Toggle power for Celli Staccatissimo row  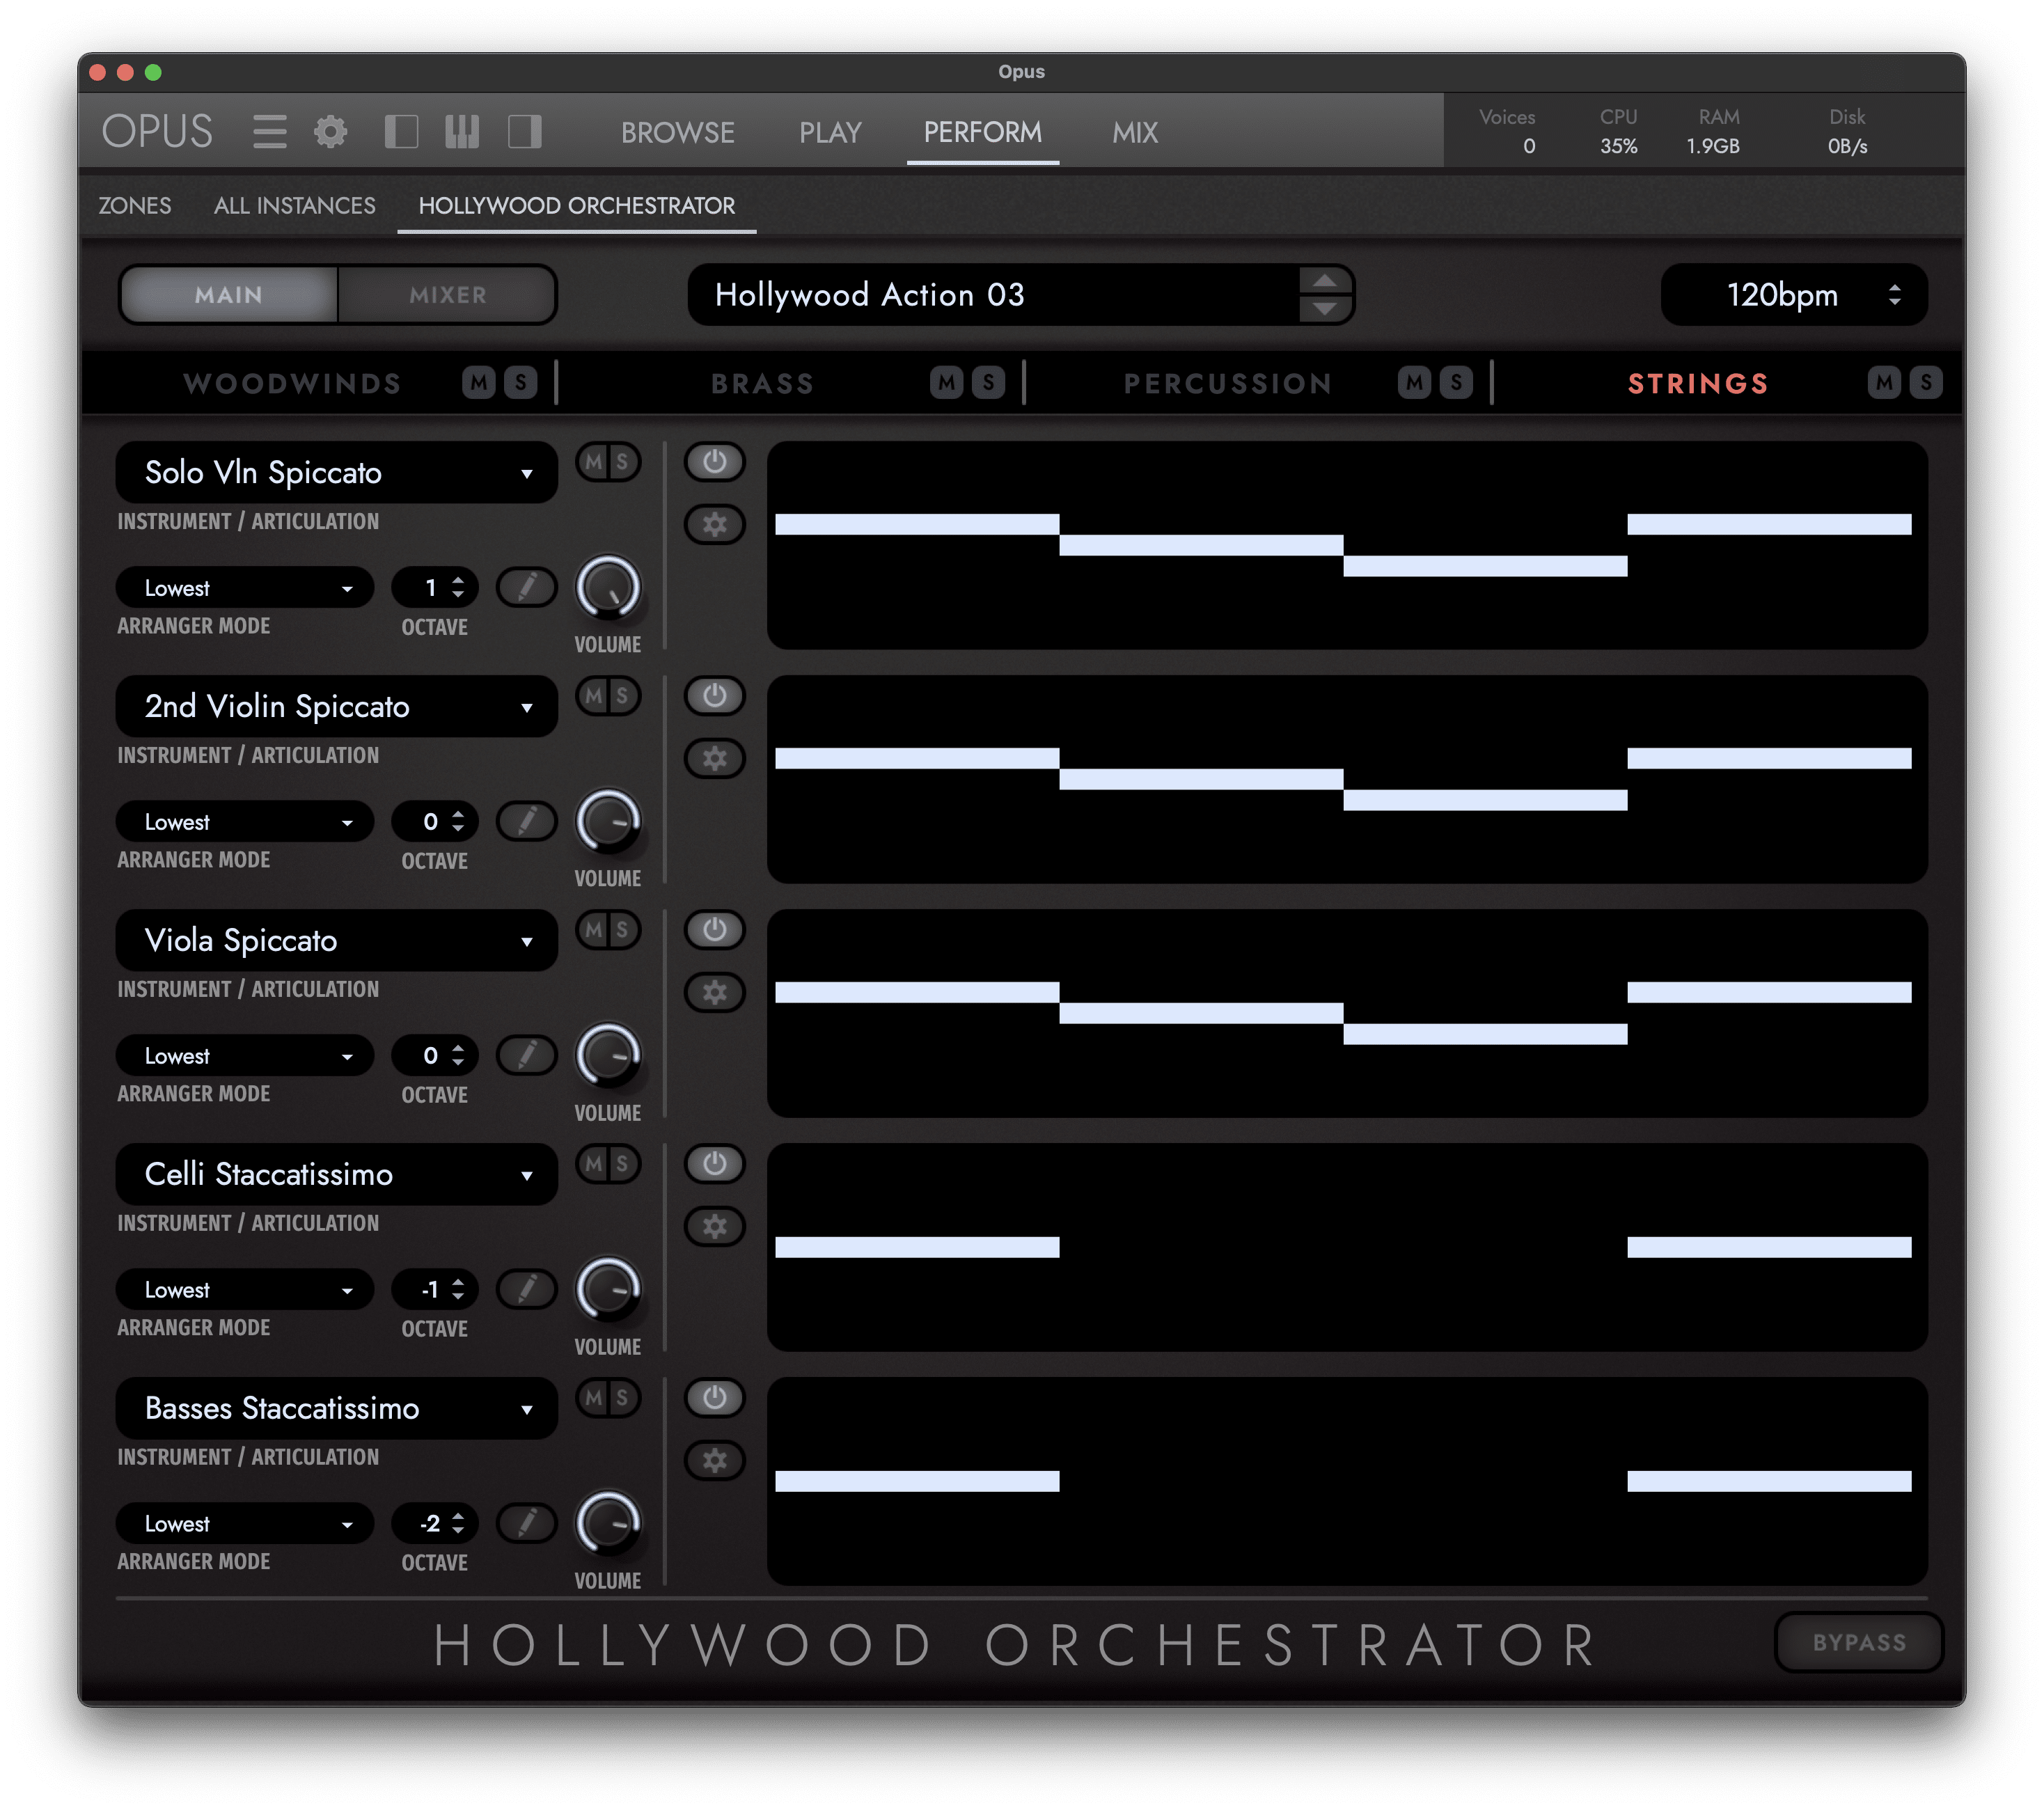714,1164
